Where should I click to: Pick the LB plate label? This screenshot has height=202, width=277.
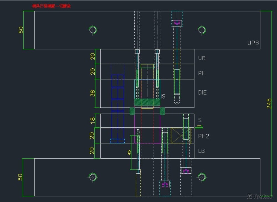pos(201,151)
